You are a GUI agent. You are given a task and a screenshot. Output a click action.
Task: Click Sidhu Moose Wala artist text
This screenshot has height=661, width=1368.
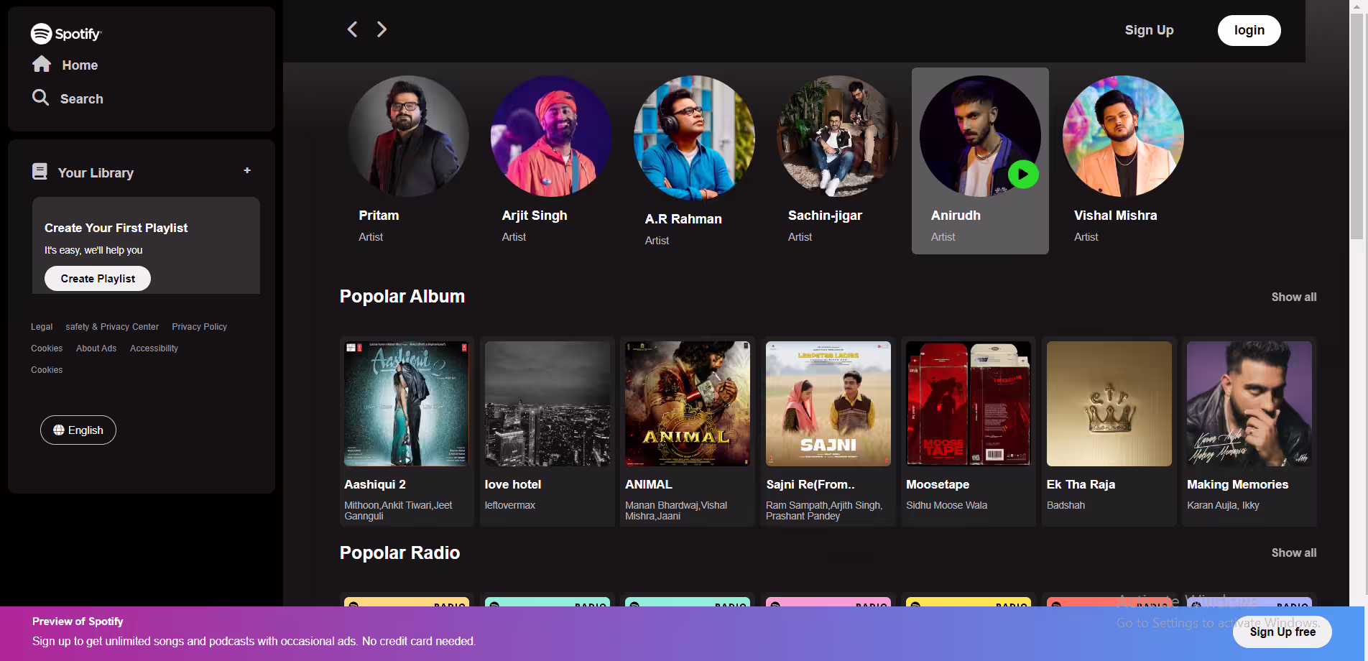coord(946,506)
